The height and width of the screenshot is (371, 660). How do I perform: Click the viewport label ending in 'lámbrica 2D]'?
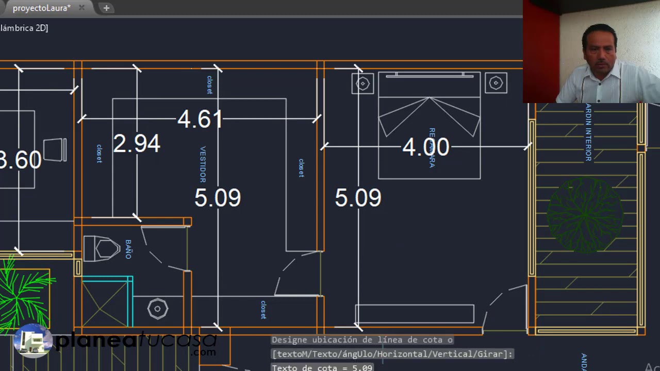24,28
